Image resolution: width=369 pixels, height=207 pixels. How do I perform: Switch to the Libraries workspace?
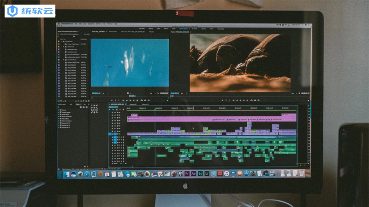point(203,29)
